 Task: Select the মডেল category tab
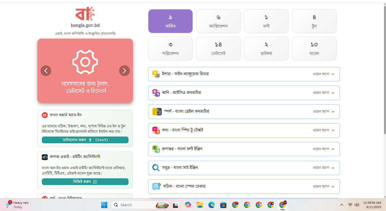pyautogui.click(x=314, y=48)
